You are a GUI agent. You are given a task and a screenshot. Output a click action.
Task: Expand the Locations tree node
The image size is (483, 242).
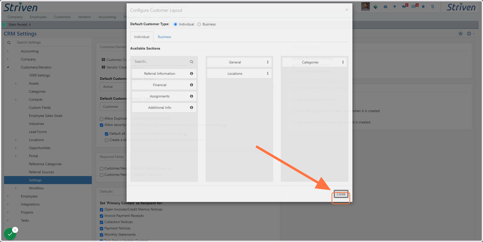16,140
